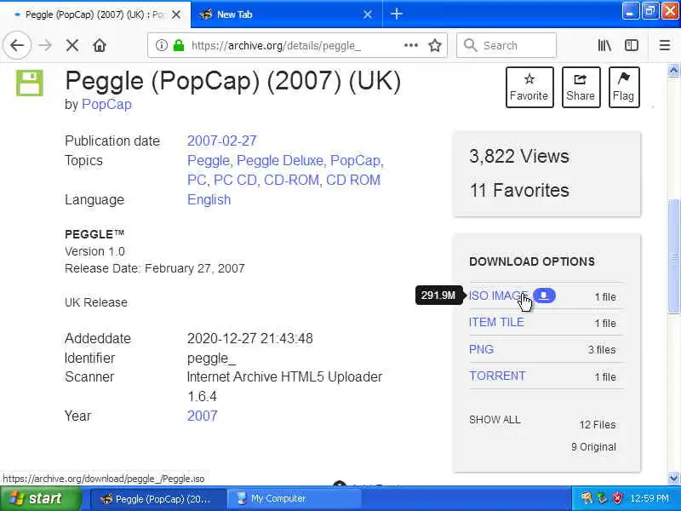
Task: Bookmark this page with the star
Action: [x=435, y=45]
